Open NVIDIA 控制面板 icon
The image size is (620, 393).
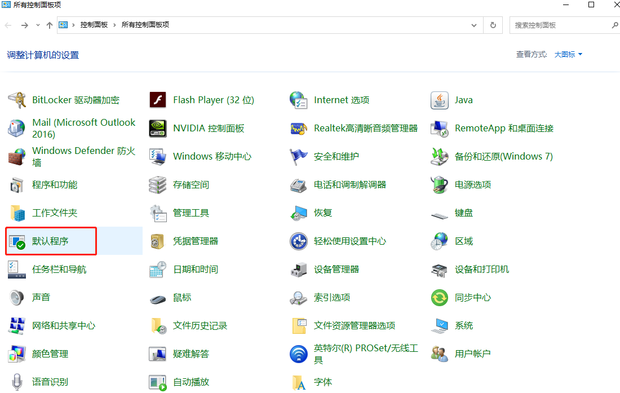point(158,128)
